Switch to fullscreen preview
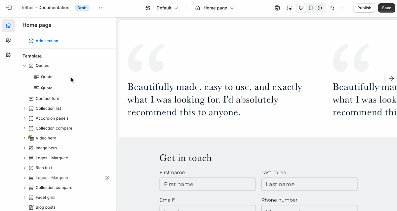The width and height of the screenshot is (397, 211). point(320,8)
